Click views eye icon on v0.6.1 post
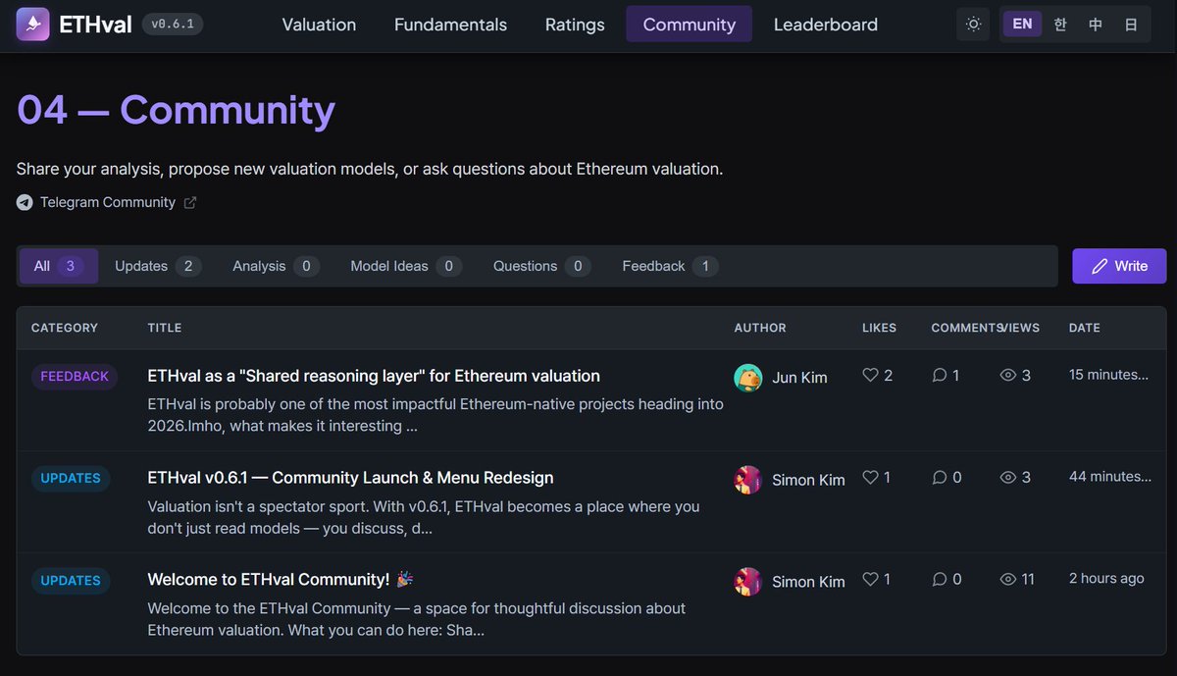Viewport: 1177px width, 676px height. (1008, 477)
